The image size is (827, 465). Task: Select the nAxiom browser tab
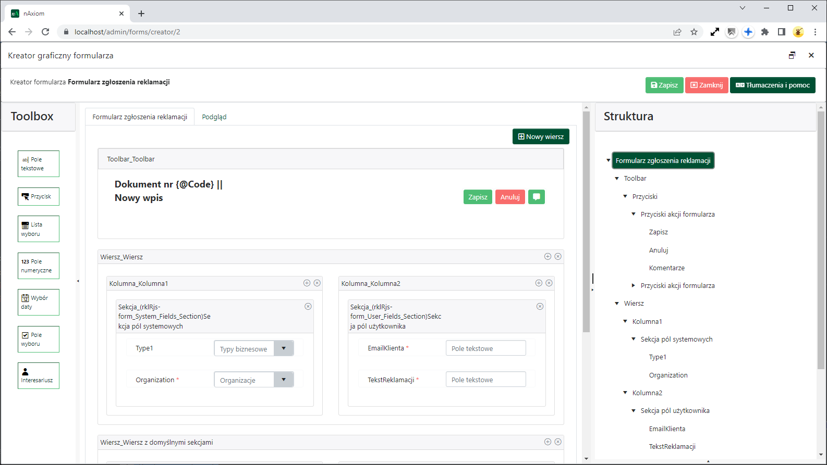coord(67,14)
